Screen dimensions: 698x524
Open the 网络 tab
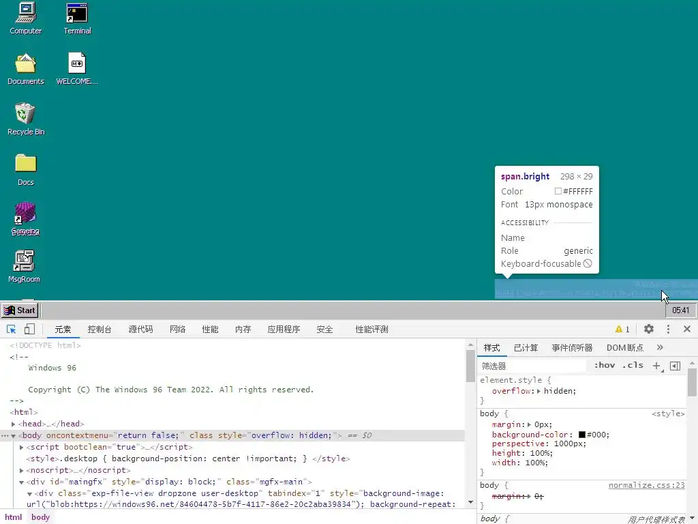pos(177,330)
